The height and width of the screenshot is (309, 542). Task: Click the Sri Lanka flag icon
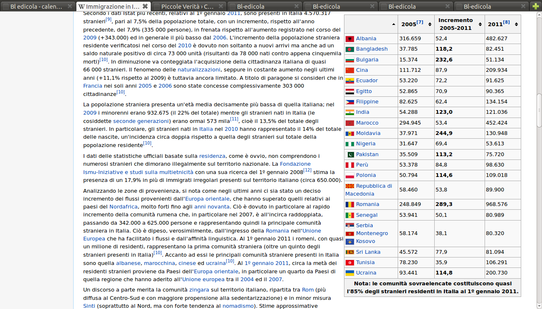click(x=349, y=252)
